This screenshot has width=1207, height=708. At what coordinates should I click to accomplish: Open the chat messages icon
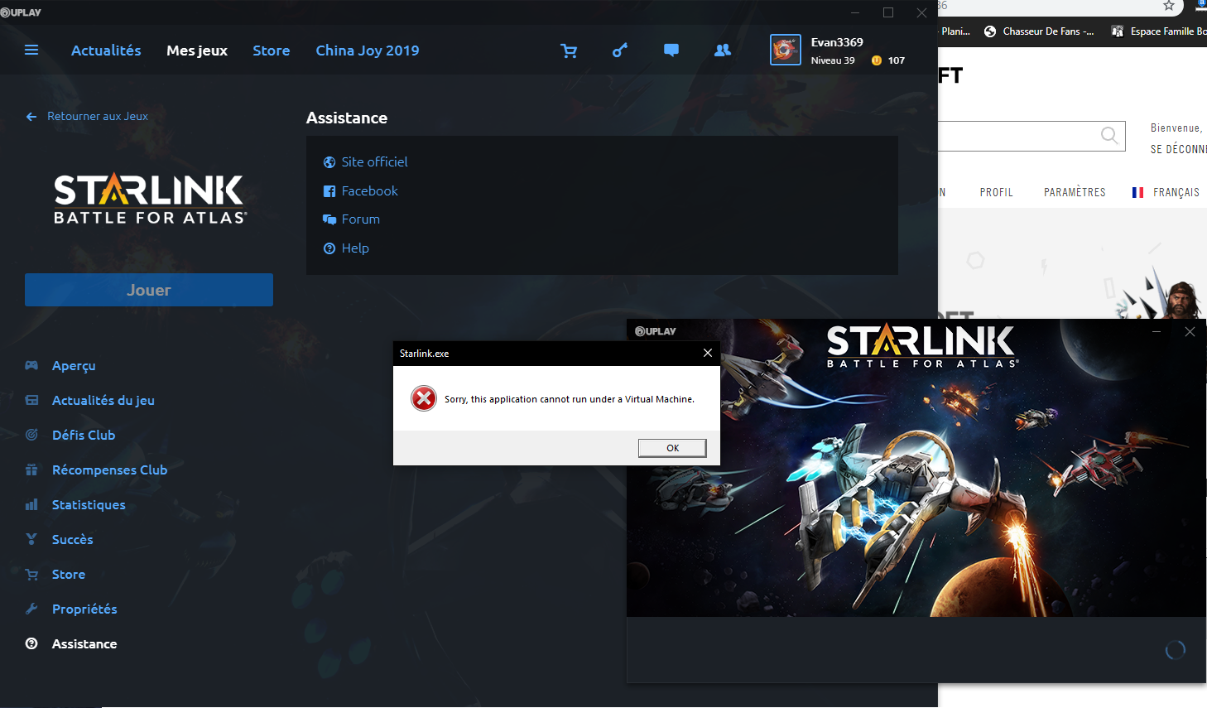click(x=671, y=51)
